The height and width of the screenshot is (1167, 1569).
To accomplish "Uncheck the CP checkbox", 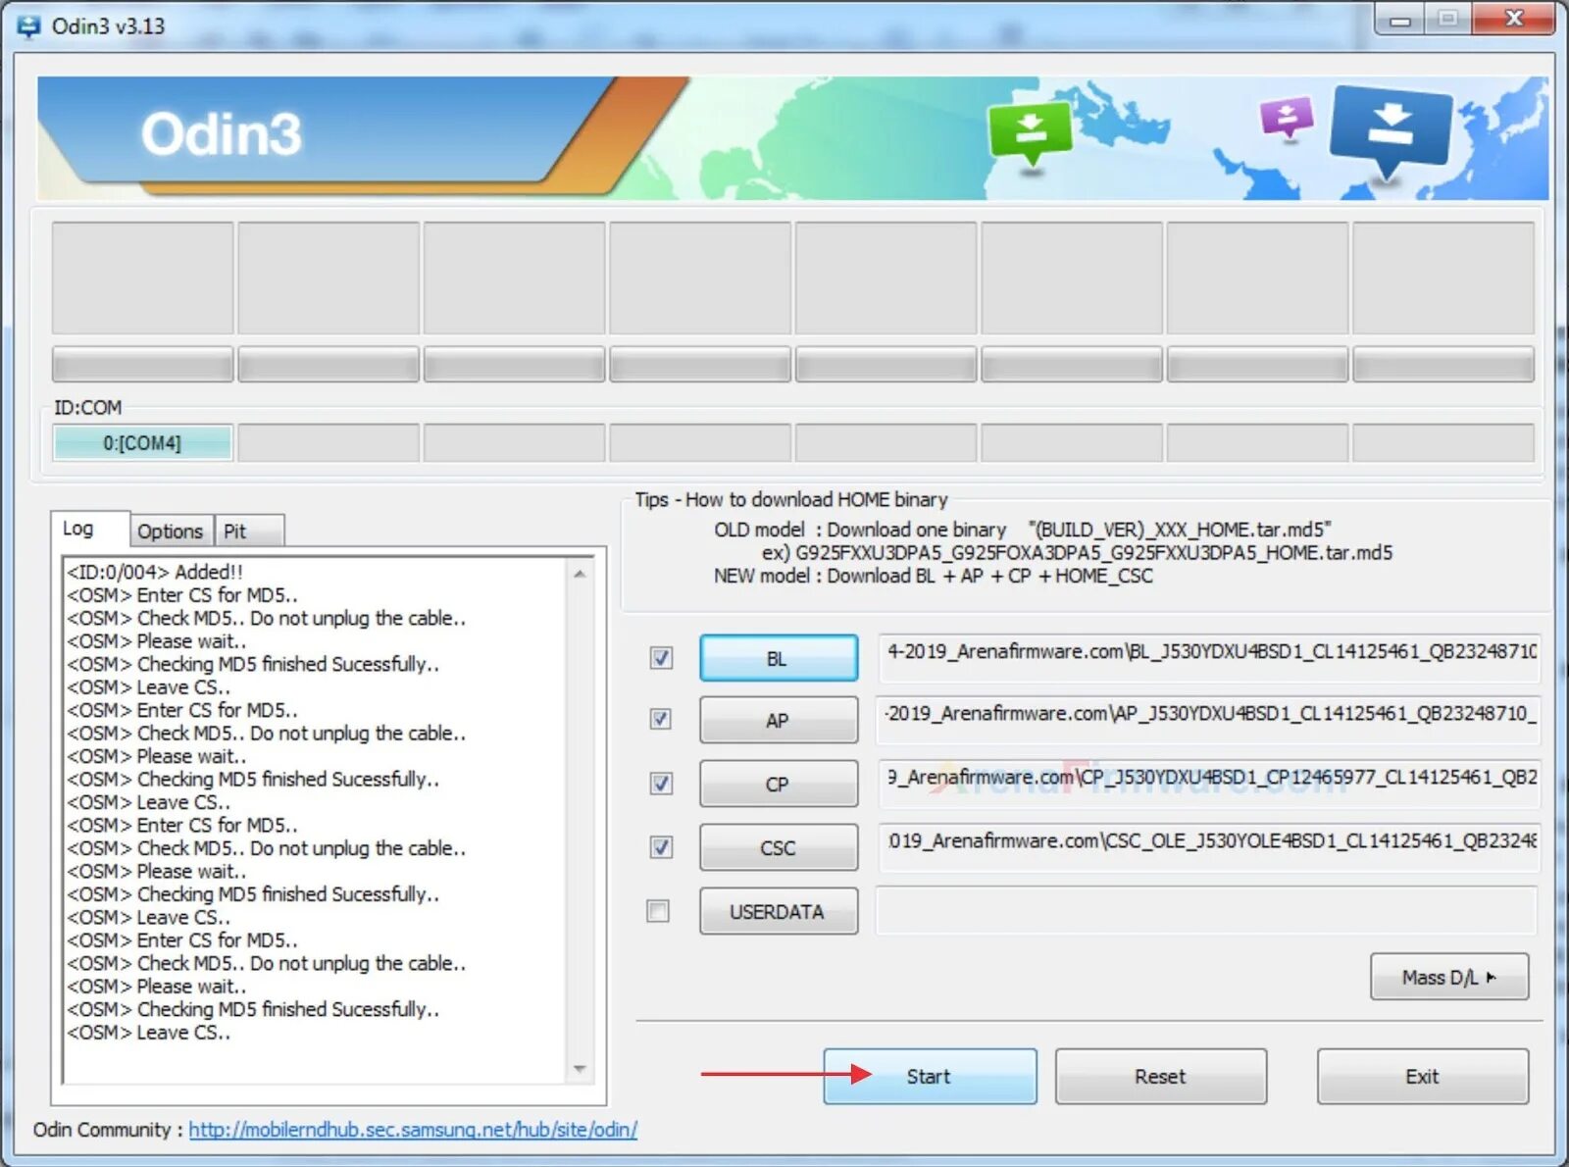I will point(662,783).
